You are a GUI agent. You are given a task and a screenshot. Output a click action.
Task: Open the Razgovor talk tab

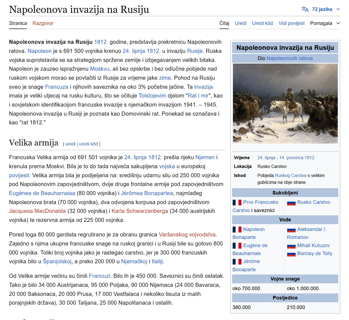(43, 23)
